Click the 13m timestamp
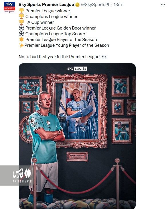This screenshot has width=168, height=209. 118,5
